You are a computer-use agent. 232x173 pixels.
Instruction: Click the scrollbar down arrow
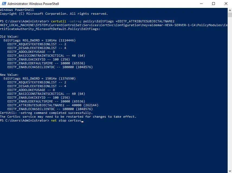230,171
